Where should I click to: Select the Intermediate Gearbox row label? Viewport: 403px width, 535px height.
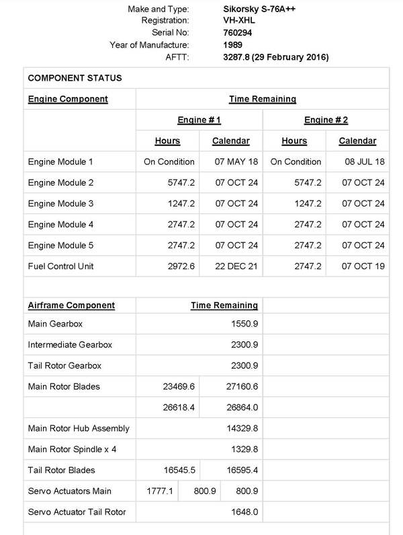(x=70, y=345)
